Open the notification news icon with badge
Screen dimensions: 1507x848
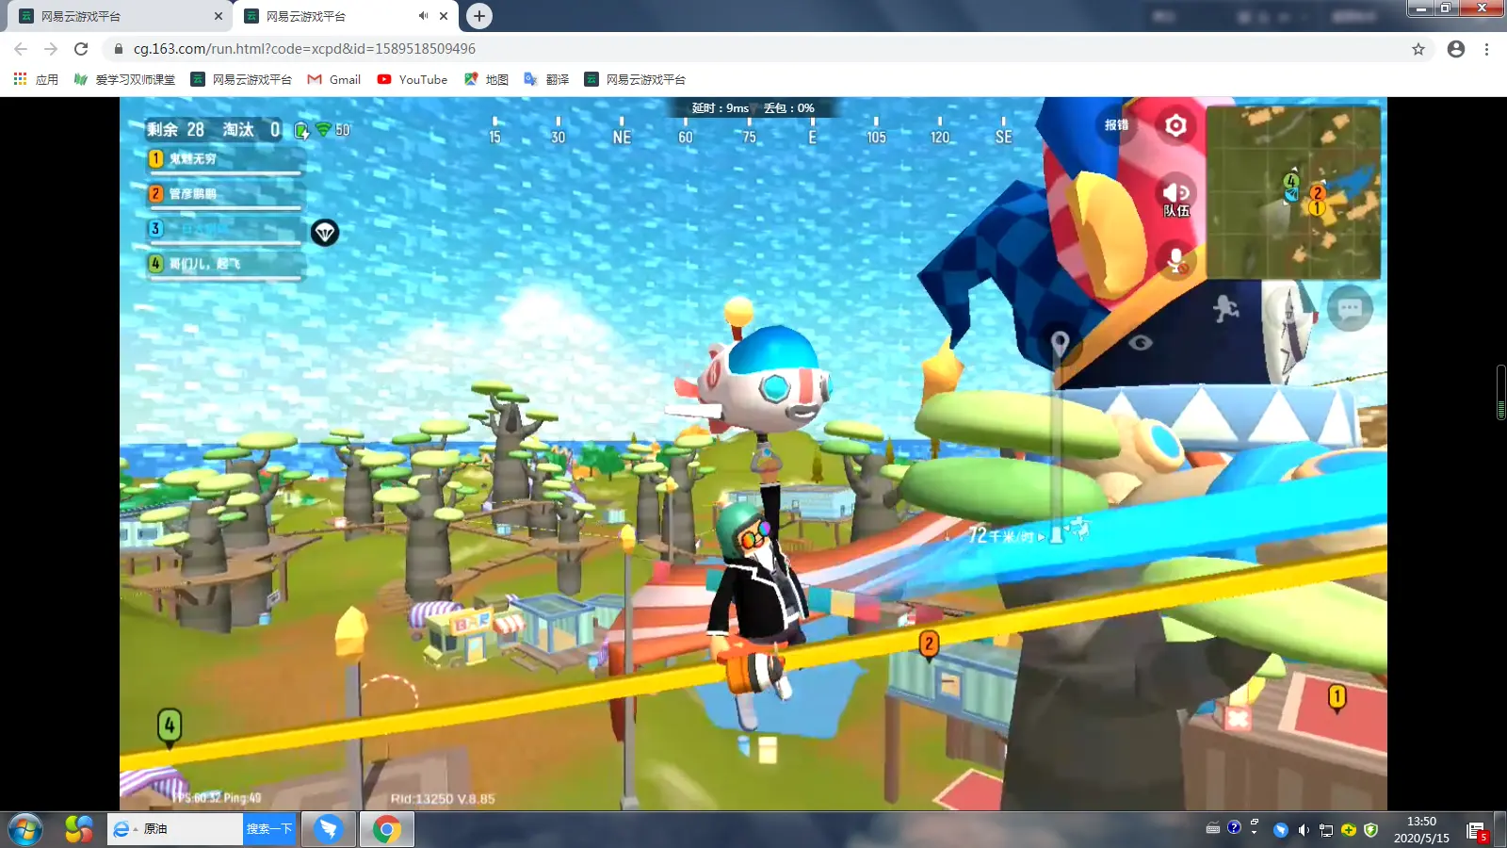pyautogui.click(x=1477, y=830)
